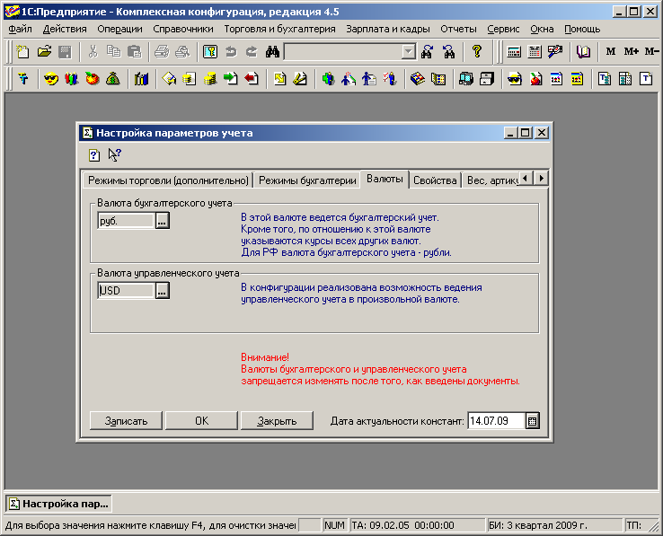Click the colored pencils icon

pos(72,79)
